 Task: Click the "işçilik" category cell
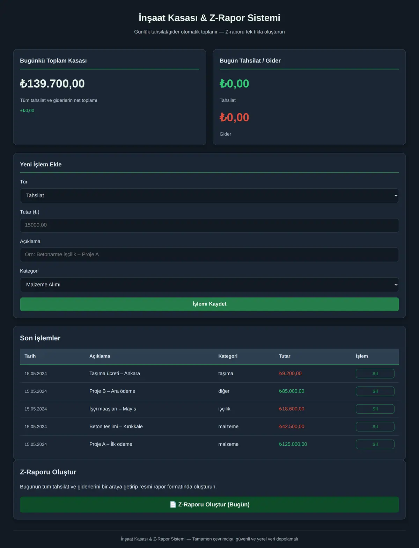pos(224,409)
